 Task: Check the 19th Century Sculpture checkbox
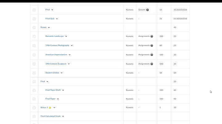click(x=34, y=64)
